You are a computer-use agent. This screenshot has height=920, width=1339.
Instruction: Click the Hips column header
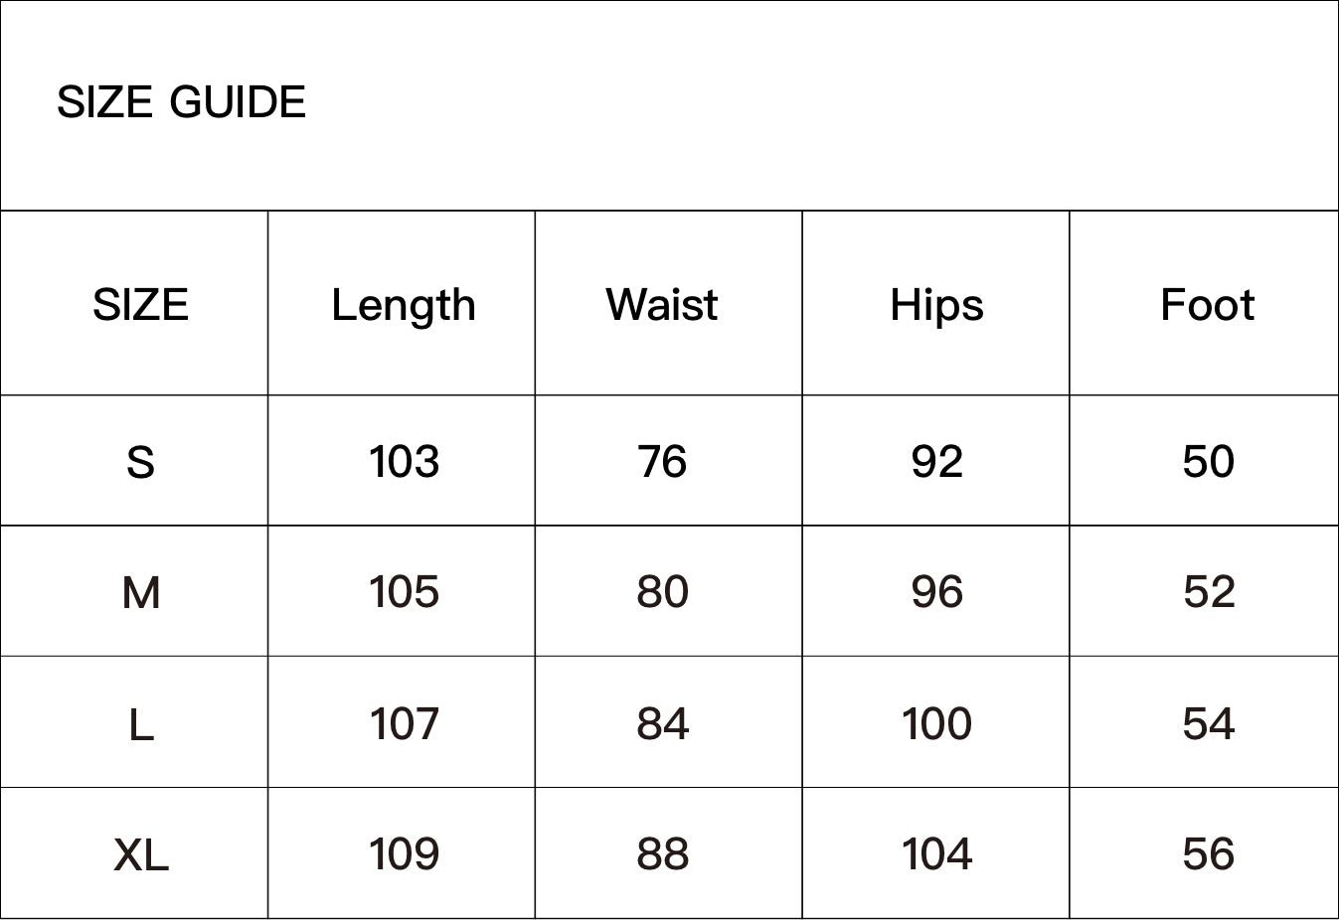(936, 304)
